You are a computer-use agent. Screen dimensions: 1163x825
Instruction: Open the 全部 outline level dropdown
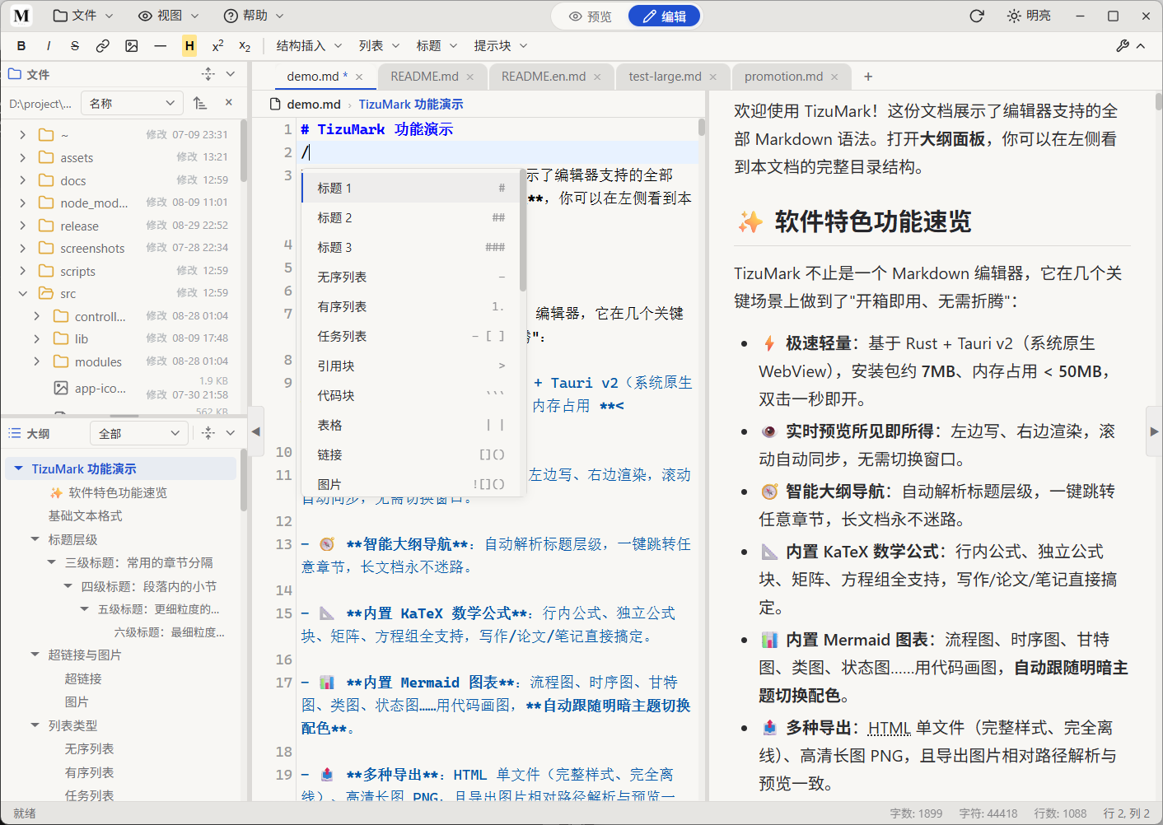[x=138, y=433]
